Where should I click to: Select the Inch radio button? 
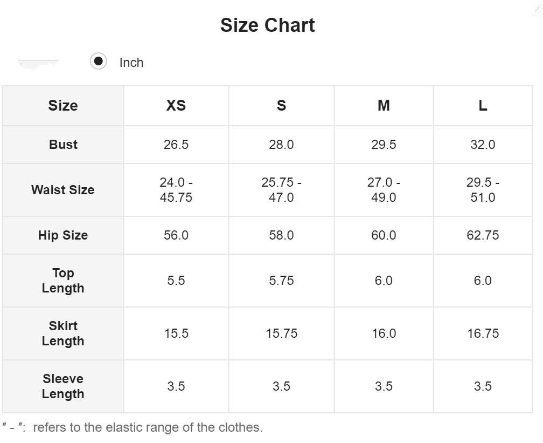point(98,62)
